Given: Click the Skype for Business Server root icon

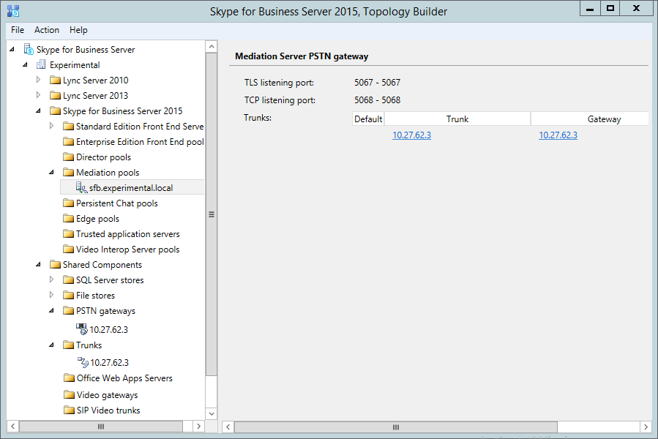Looking at the screenshot, I should (x=29, y=50).
